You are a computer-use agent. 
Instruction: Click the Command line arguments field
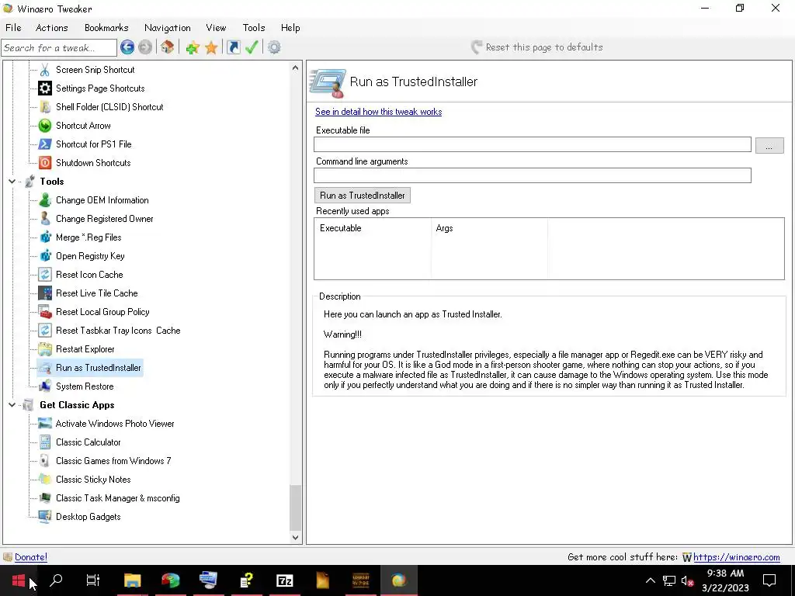click(533, 175)
